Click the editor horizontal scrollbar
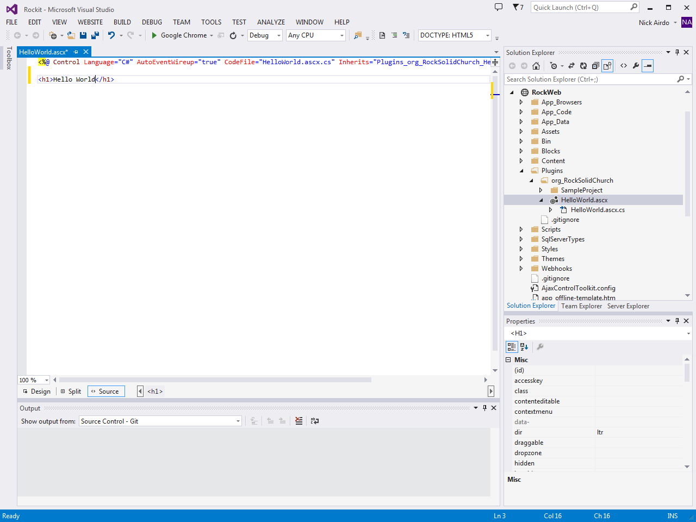Viewport: 696px width, 522px height. 215,380
